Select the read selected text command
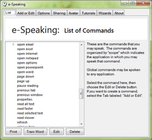This screenshot has height=140, width=152. coord(30,113)
